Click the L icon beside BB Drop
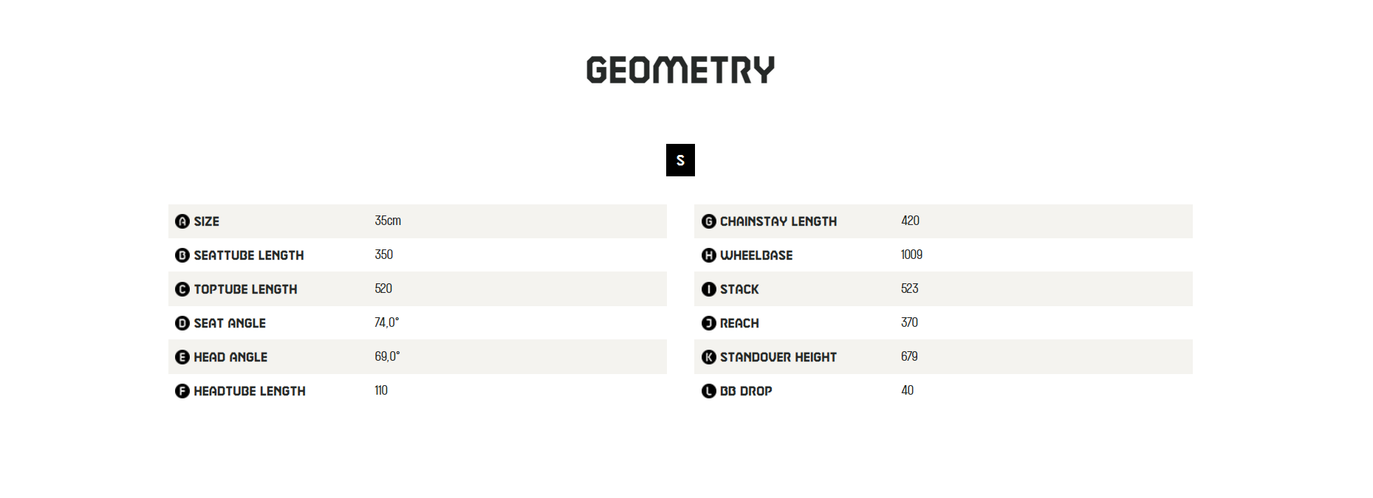The width and height of the screenshot is (1373, 498). pos(709,391)
